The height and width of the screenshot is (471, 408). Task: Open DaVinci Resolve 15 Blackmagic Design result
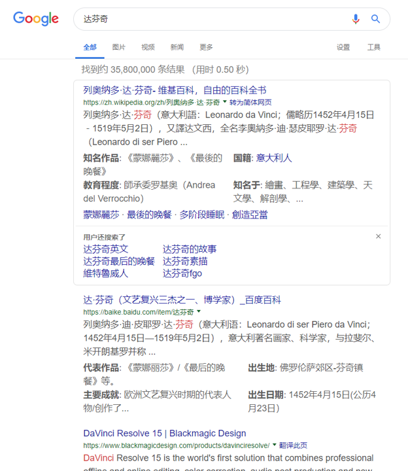[x=165, y=433]
